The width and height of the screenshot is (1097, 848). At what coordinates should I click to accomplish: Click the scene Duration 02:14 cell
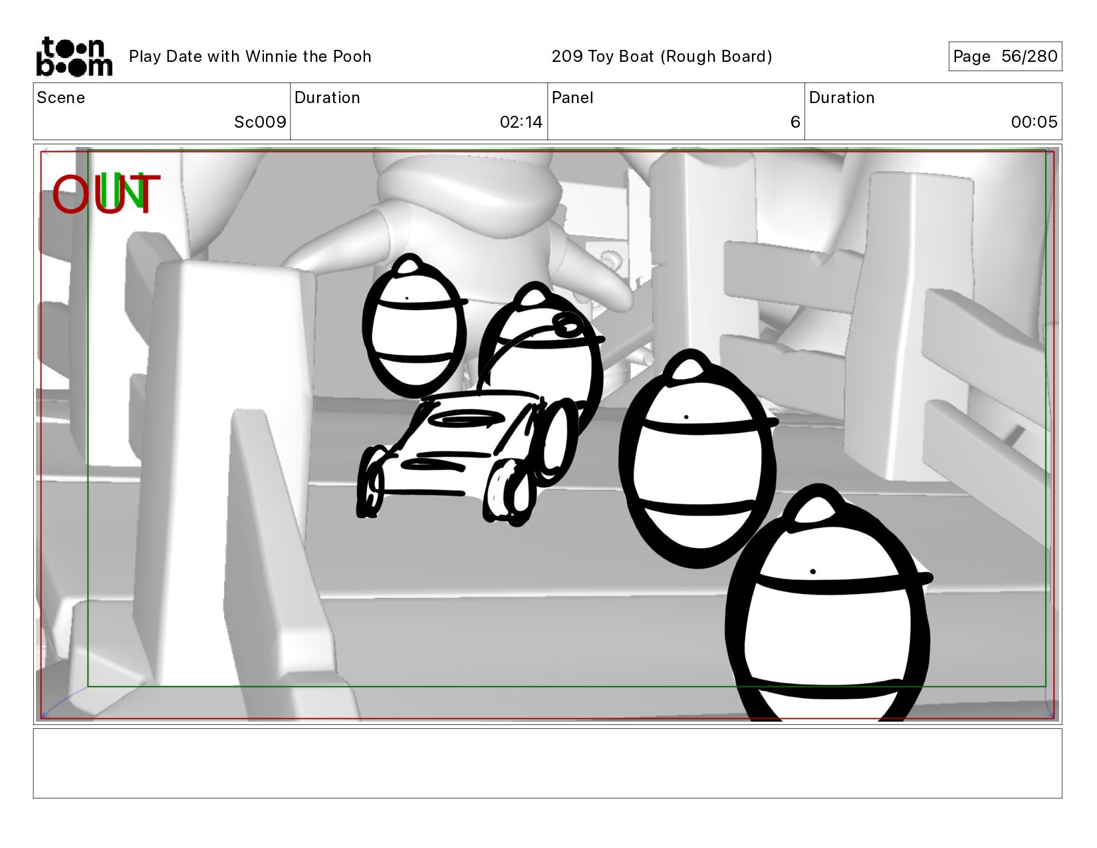coord(419,111)
